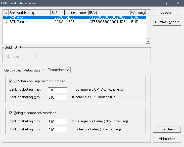Screen dimensions: 184x147
Task: Toggle OP über Zahlungsbetrag zuordnen checkbox
Action: (11, 81)
